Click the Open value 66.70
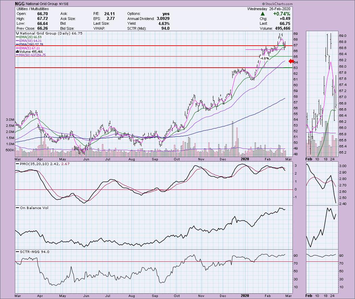 click(43, 14)
